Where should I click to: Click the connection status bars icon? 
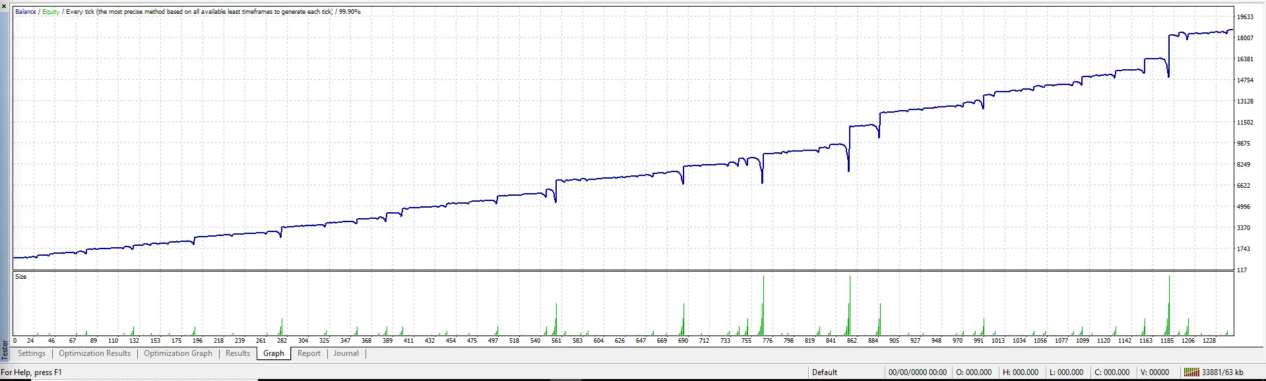(x=1191, y=372)
